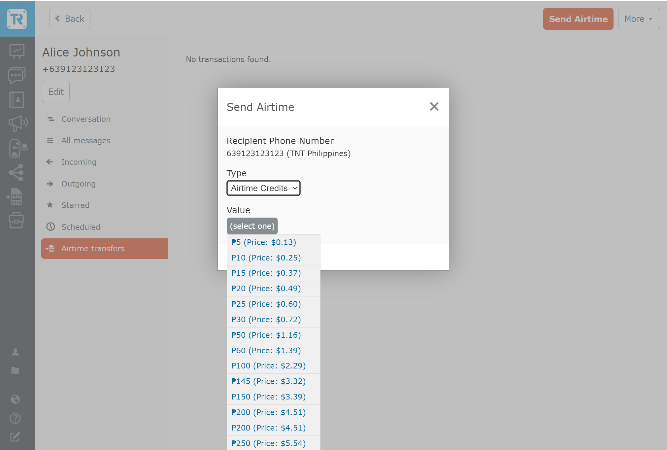Open the projects folder icon
This screenshot has width=667, height=450.
[15, 370]
